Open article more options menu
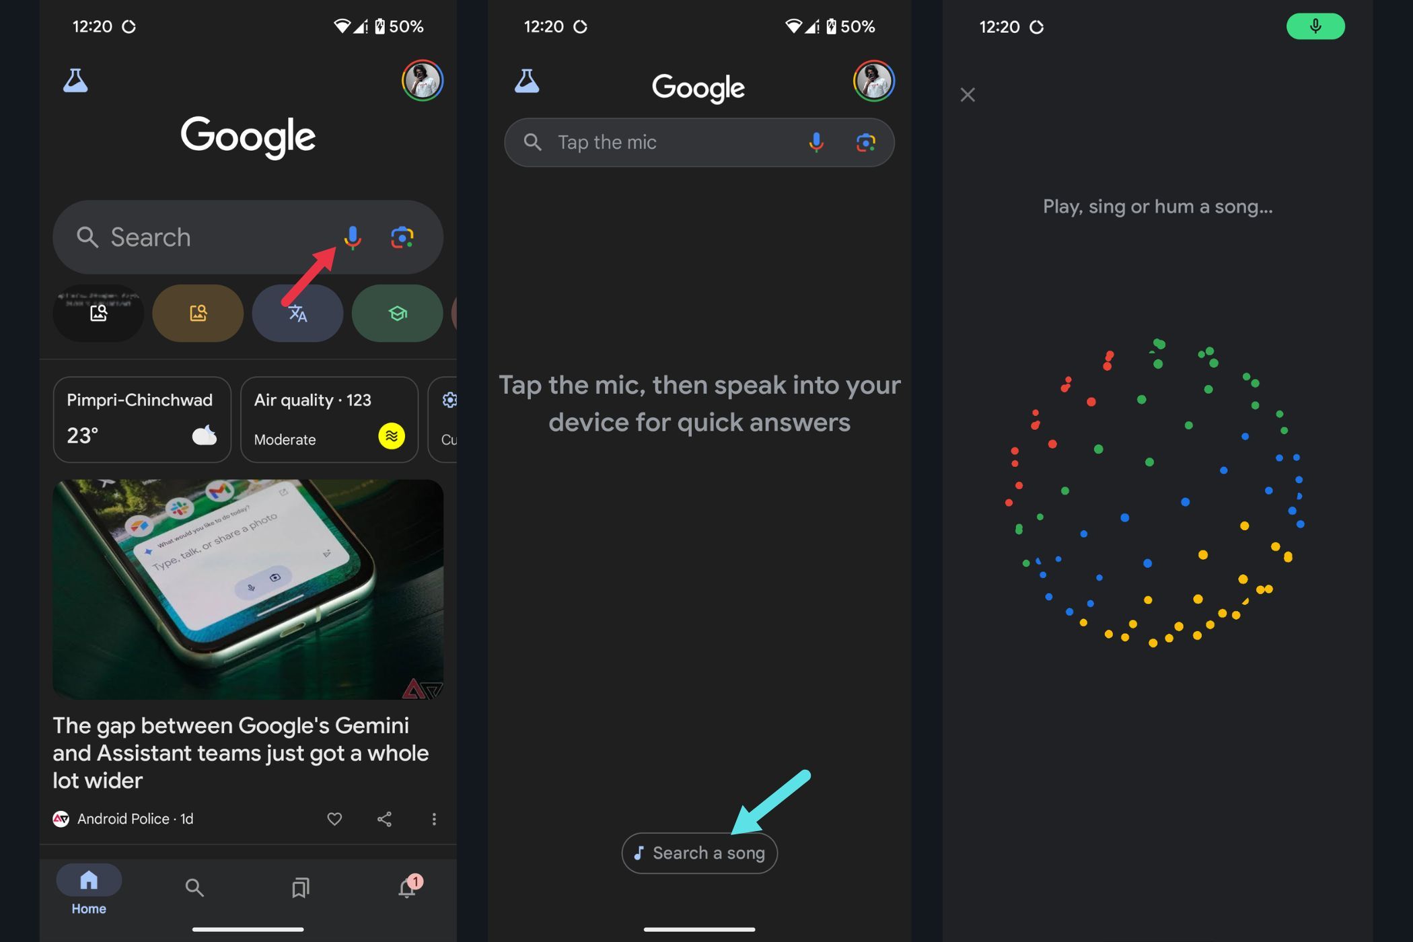 coord(433,819)
